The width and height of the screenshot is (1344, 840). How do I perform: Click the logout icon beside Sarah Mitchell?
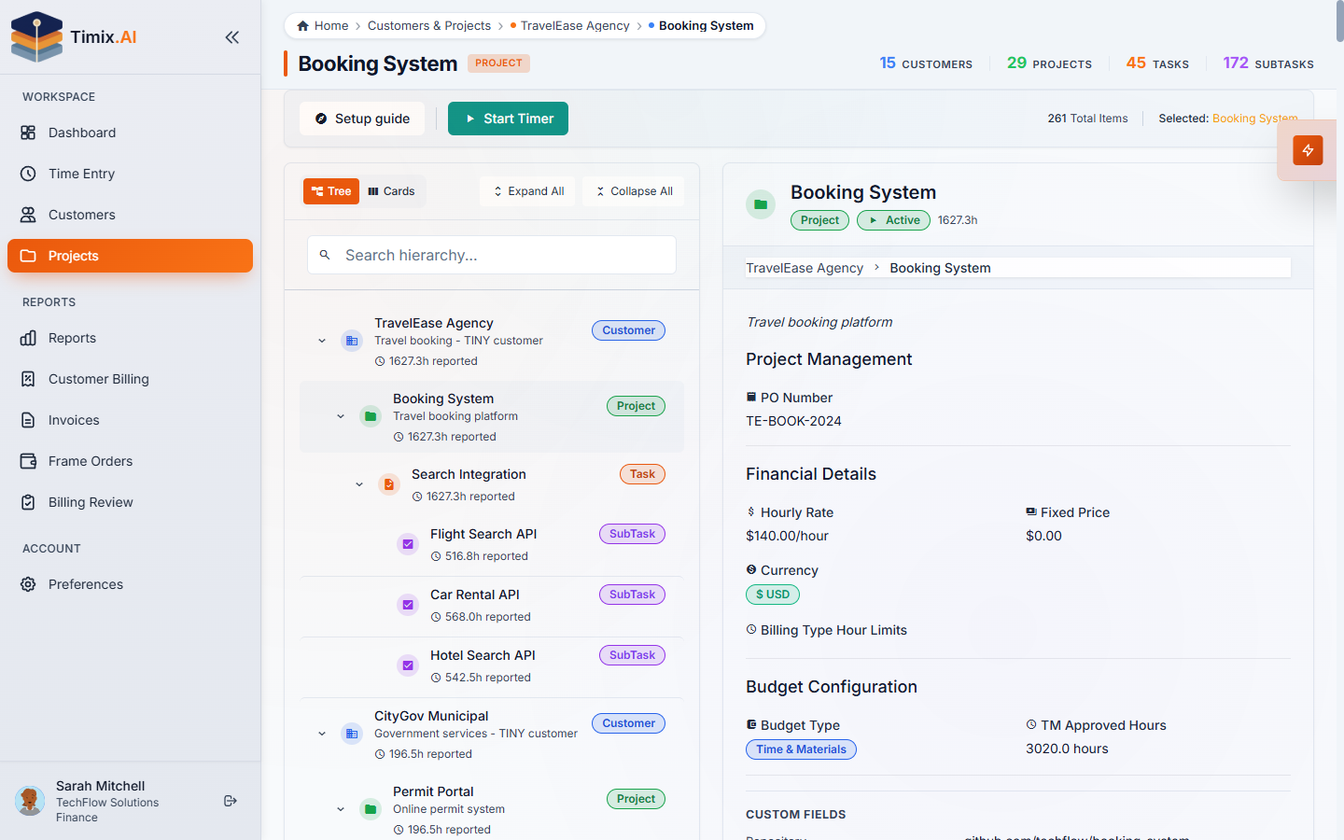click(x=231, y=801)
